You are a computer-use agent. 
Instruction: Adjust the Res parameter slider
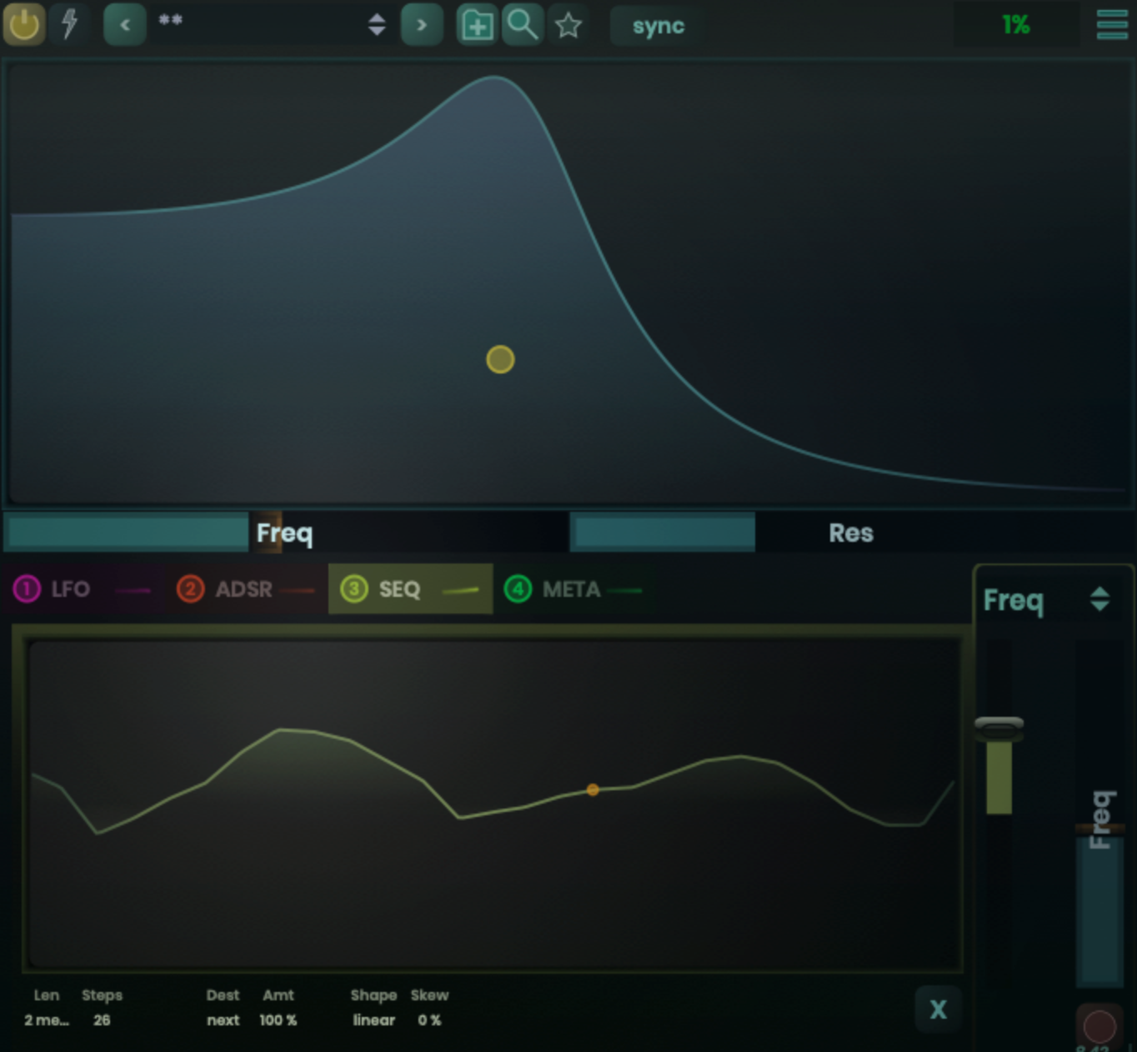pyautogui.click(x=850, y=533)
